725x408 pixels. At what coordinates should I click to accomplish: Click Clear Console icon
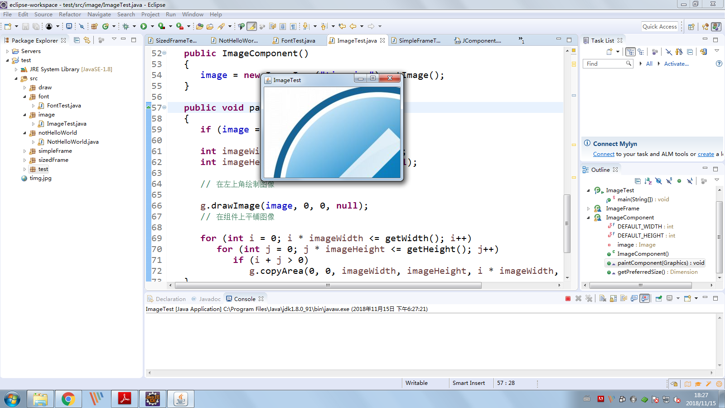pyautogui.click(x=602, y=298)
